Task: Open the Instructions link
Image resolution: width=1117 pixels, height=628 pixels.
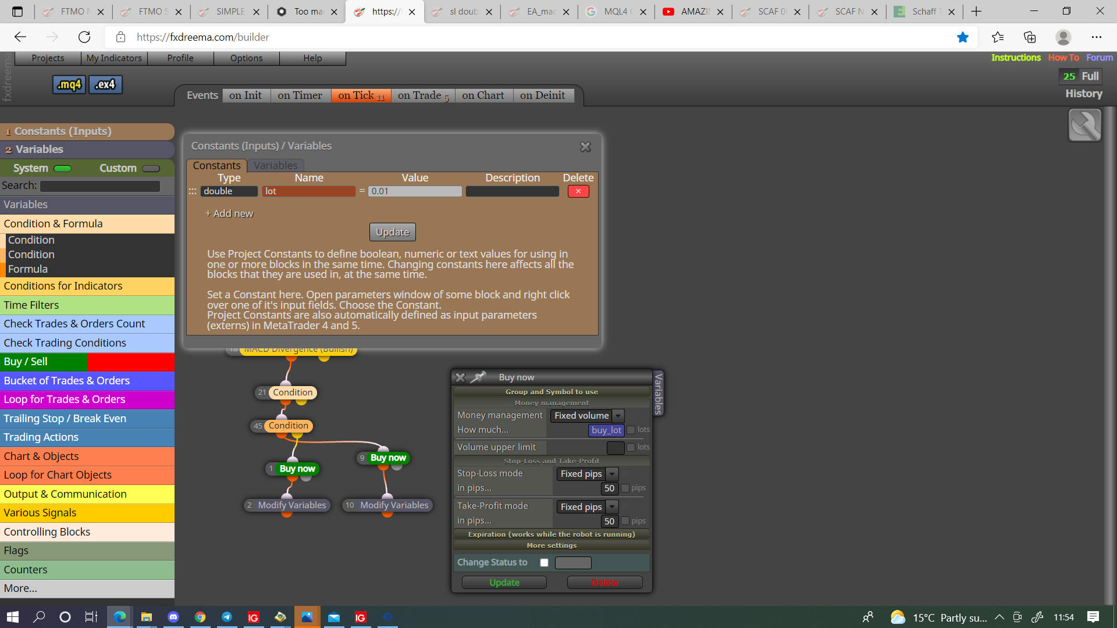Action: pyautogui.click(x=1016, y=58)
